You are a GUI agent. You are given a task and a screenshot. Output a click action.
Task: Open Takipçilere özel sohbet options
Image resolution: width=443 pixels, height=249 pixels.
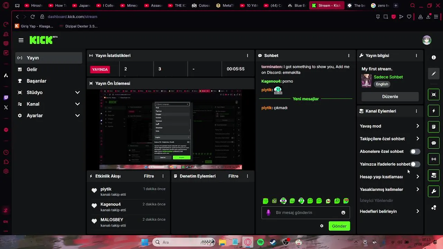coord(390,139)
